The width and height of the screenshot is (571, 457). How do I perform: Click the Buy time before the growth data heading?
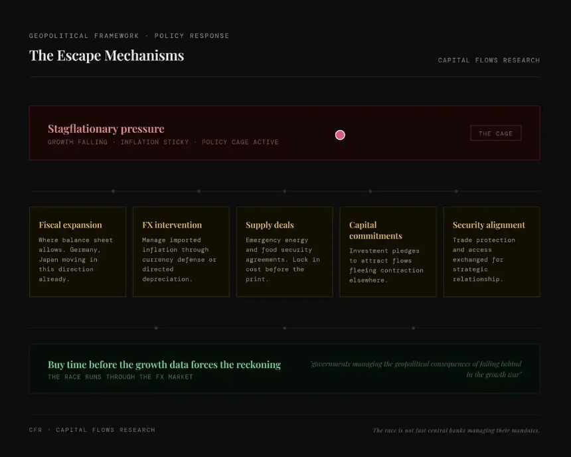pos(164,365)
